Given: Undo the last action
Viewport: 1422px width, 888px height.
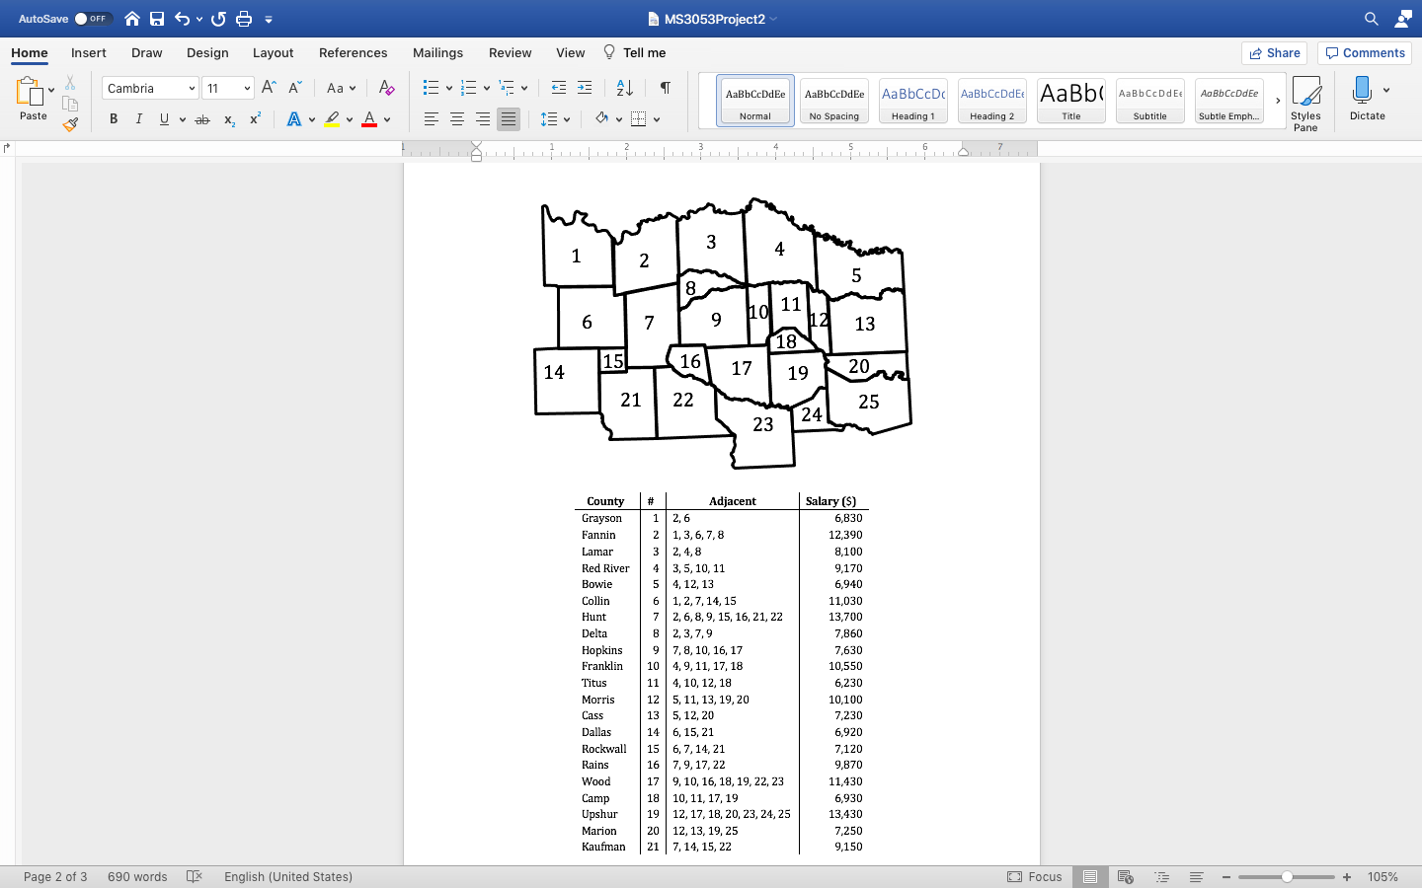Looking at the screenshot, I should tap(182, 19).
